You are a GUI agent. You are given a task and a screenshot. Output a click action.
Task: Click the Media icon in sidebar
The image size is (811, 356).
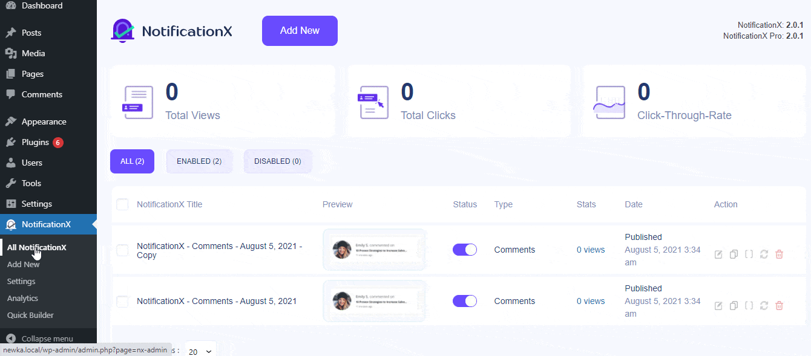click(10, 53)
